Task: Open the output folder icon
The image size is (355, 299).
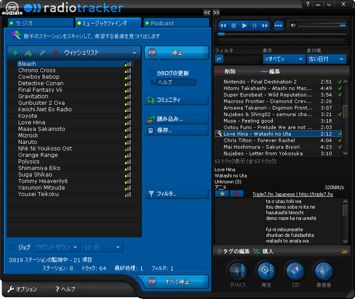Action: (344, 251)
